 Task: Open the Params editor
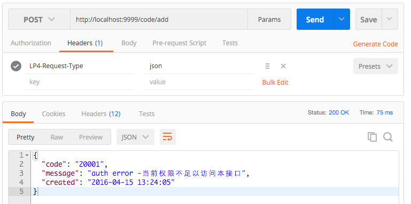coord(269,19)
